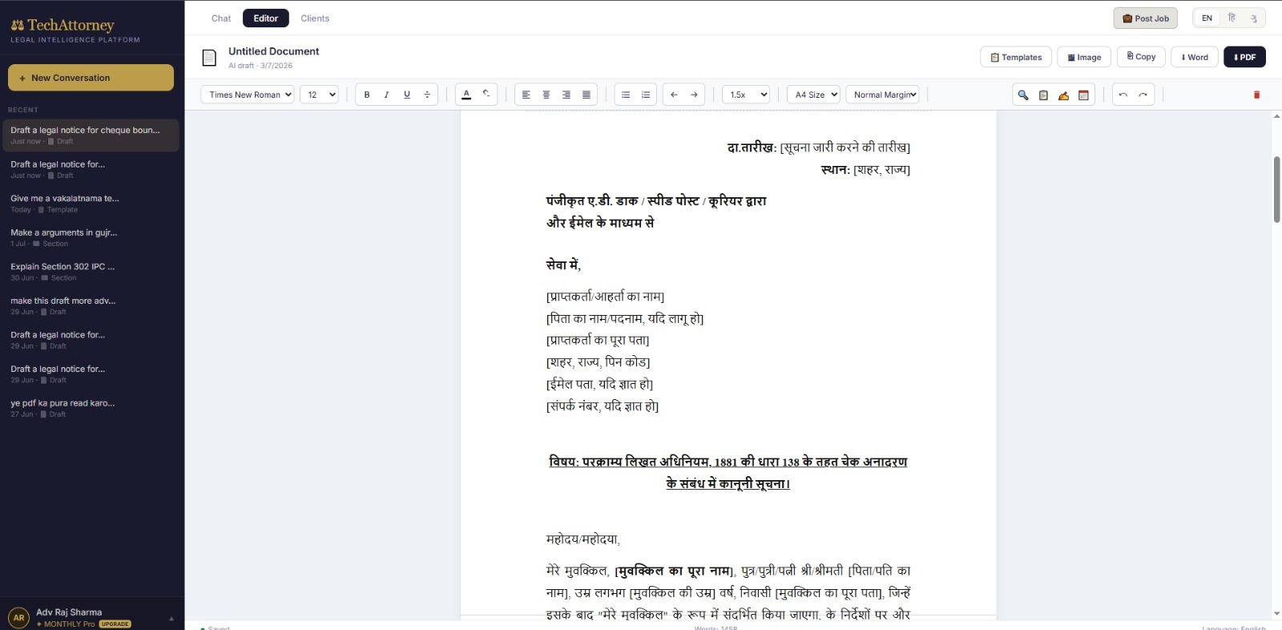Open 'Make a arguments in gujr...' conversation
Image resolution: width=1282 pixels, height=630 pixels.
(91, 237)
